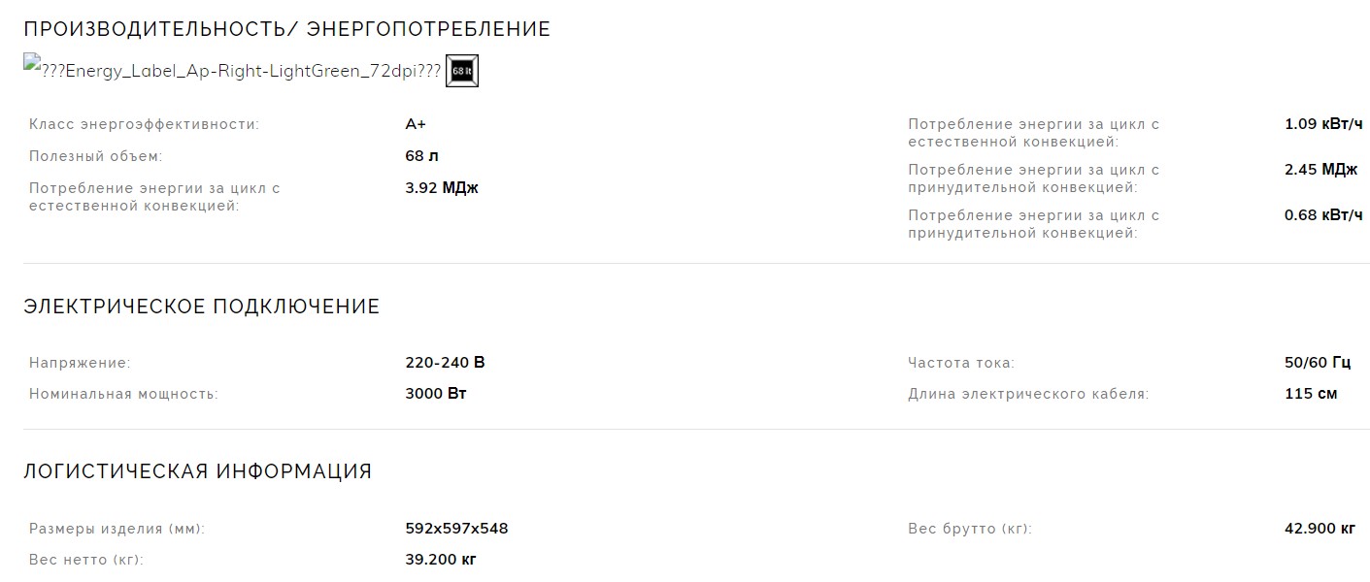
Task: Select the 39.200 кг net weight value
Action: point(441,560)
